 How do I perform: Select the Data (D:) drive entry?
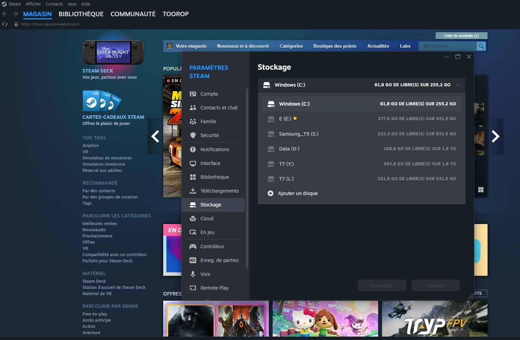(362, 149)
